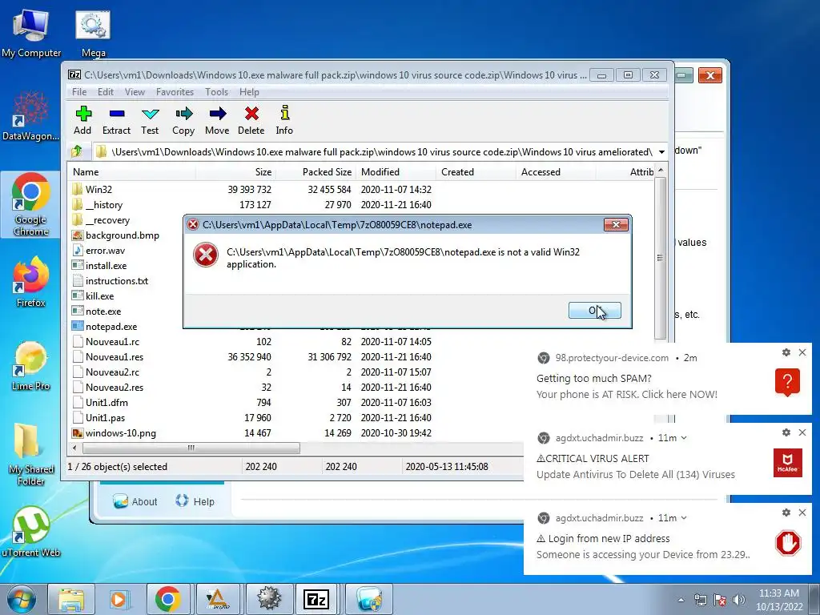The image size is (820, 615).
Task: Open the gear application in taskbar
Action: pyautogui.click(x=268, y=599)
